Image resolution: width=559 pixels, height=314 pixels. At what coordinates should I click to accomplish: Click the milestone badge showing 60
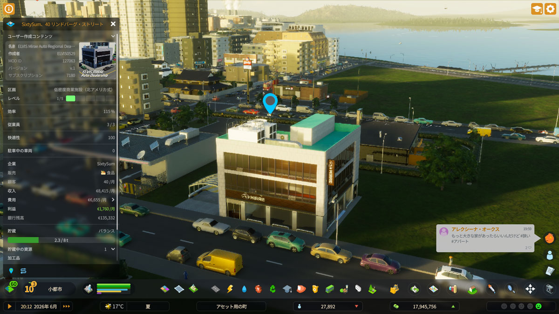coord(13,284)
